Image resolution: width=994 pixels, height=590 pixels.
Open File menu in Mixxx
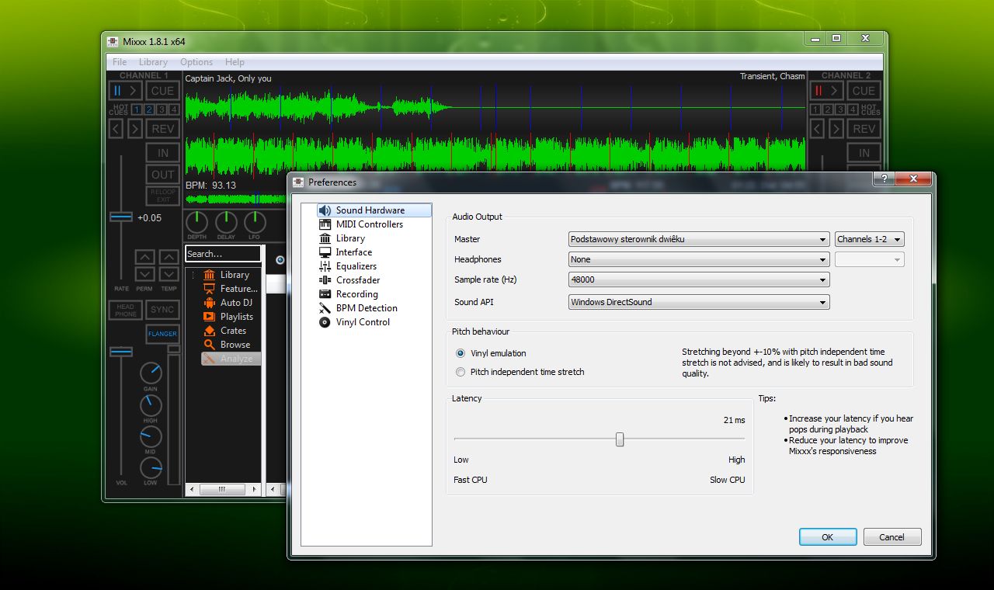120,62
